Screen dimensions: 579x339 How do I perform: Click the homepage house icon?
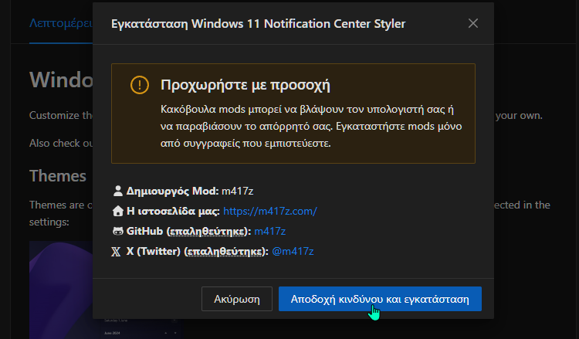118,212
